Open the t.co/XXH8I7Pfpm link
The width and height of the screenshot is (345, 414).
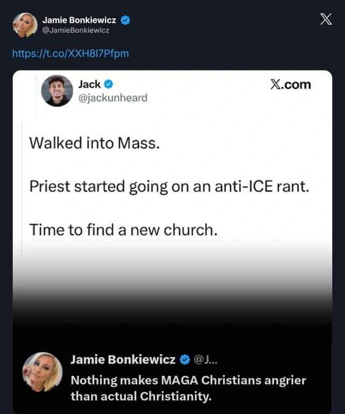(71, 53)
